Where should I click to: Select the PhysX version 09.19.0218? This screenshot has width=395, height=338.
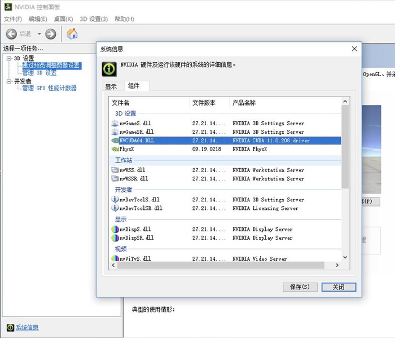[x=207, y=149]
